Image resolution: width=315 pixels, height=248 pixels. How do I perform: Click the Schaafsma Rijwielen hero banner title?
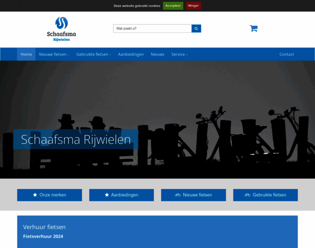76,139
